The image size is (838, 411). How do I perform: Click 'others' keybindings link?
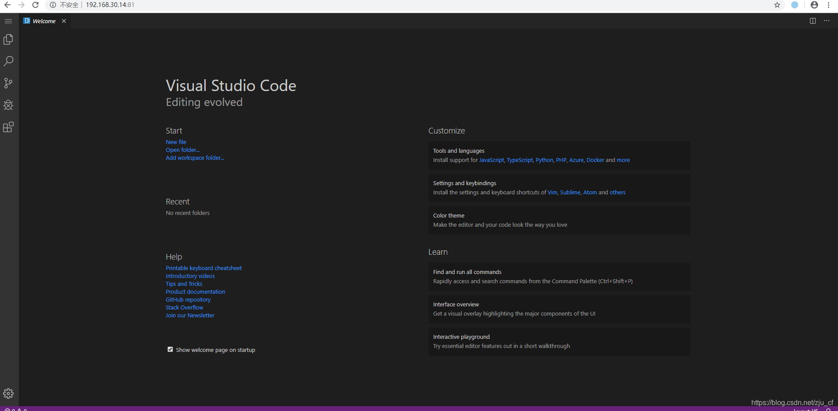click(x=617, y=192)
